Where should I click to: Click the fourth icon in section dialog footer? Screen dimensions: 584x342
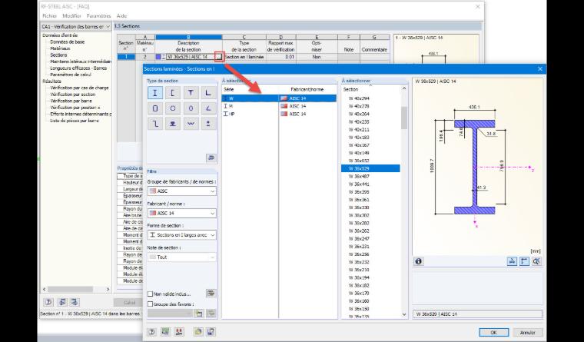click(x=198, y=332)
